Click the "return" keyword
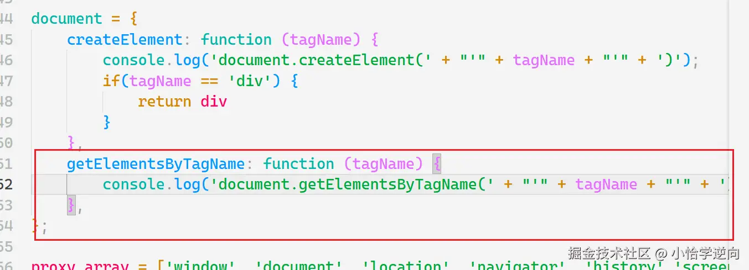This screenshot has width=749, height=270. coord(164,102)
